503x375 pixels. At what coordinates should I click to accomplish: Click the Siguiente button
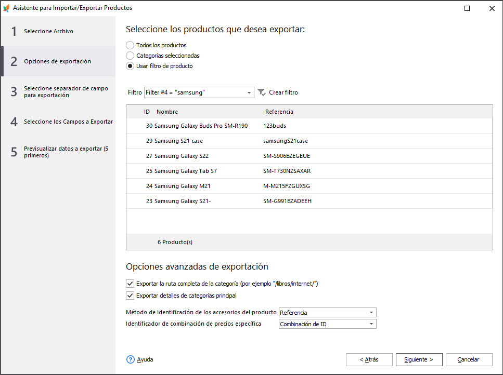tap(419, 359)
